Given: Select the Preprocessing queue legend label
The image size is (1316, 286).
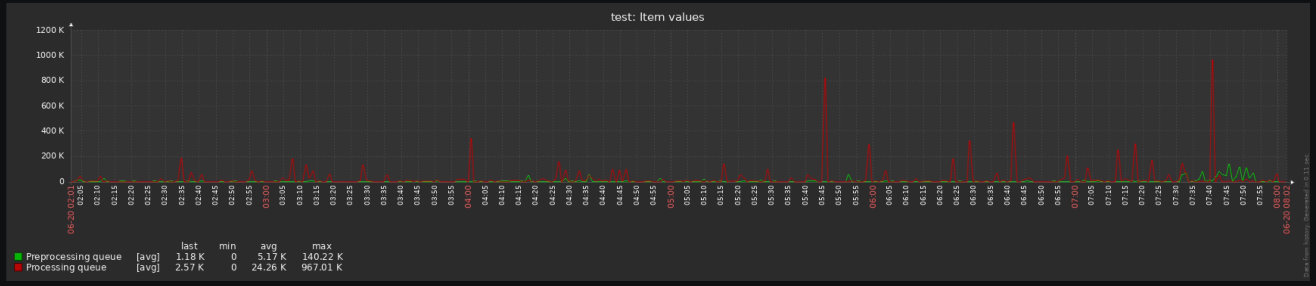Looking at the screenshot, I should pyautogui.click(x=73, y=256).
